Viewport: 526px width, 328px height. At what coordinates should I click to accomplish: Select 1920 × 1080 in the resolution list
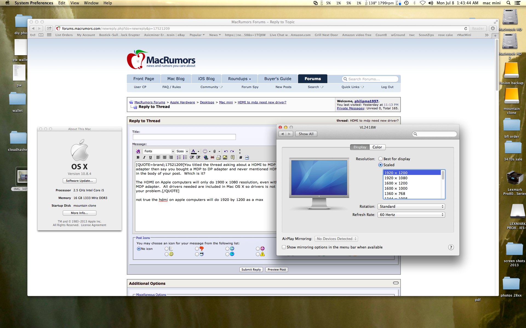point(412,178)
